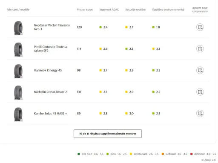Open Pirelli Cinturato Toute la saison SF2
This screenshot has width=218, height=163.
[50, 49]
